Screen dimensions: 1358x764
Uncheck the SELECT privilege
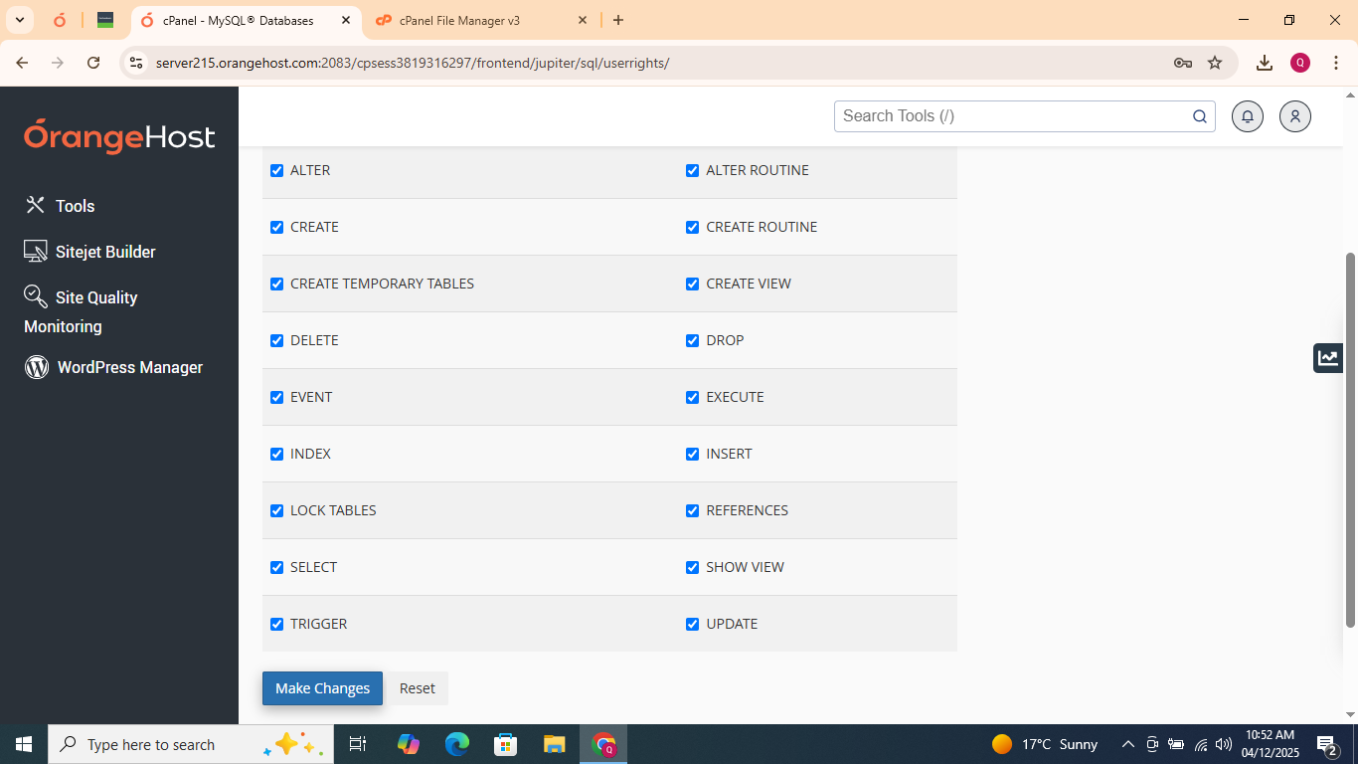click(x=276, y=567)
